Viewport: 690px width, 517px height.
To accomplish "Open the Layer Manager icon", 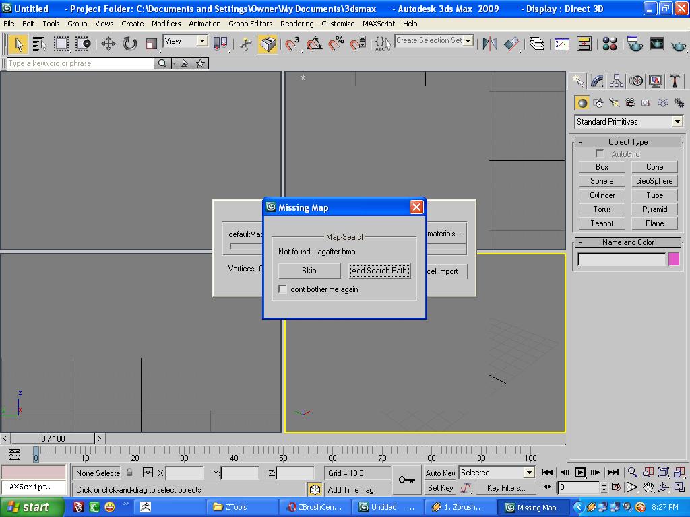I will pyautogui.click(x=537, y=44).
